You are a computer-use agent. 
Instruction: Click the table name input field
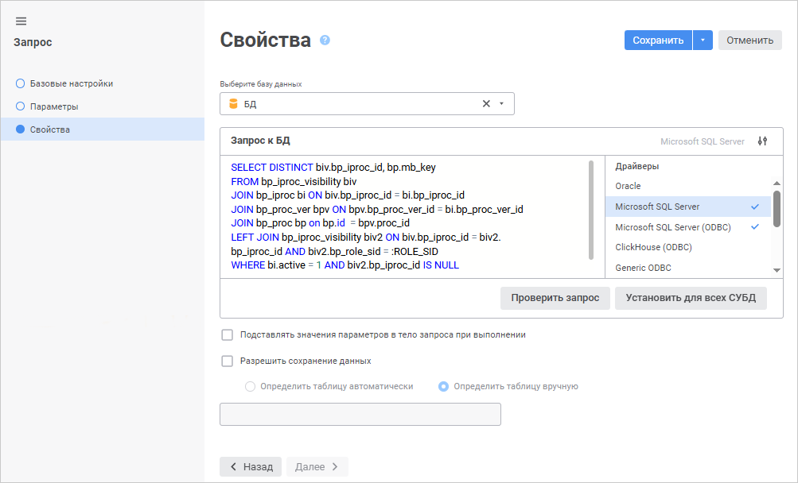click(360, 415)
